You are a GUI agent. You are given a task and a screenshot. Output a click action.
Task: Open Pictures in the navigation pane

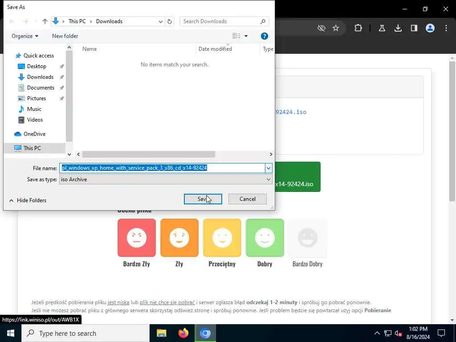pyautogui.click(x=37, y=98)
